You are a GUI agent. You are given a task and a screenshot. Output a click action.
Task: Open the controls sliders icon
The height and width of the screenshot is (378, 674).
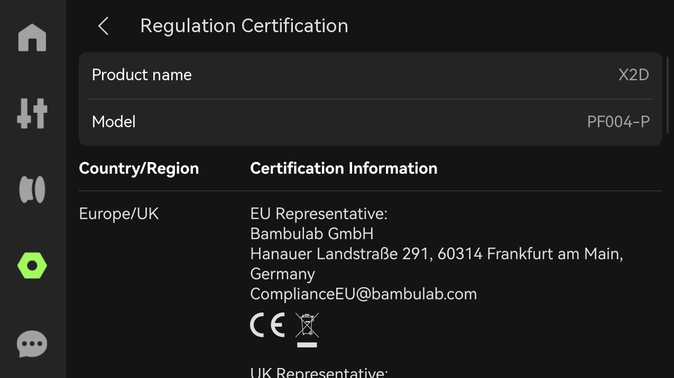pyautogui.click(x=32, y=114)
